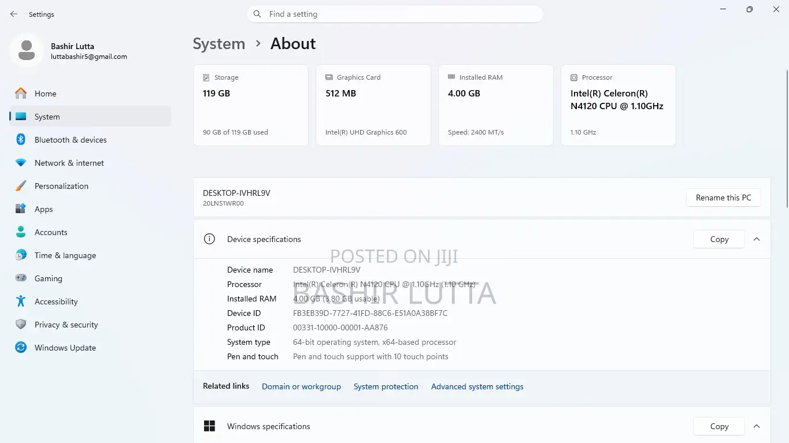Click the Bluetooth icon in sidebar

pos(21,140)
